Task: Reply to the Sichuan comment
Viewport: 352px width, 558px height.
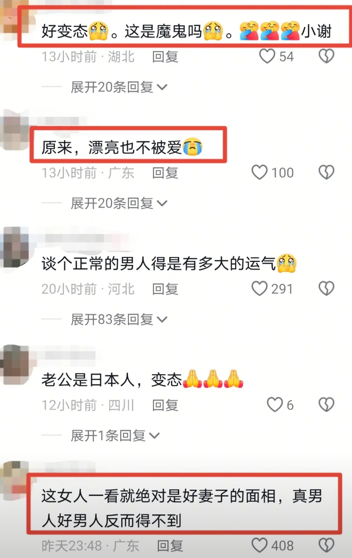Action: pos(165,405)
